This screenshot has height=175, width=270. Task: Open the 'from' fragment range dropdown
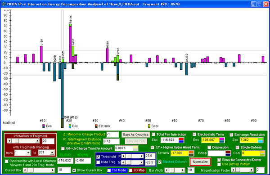pyautogui.click(x=28, y=153)
